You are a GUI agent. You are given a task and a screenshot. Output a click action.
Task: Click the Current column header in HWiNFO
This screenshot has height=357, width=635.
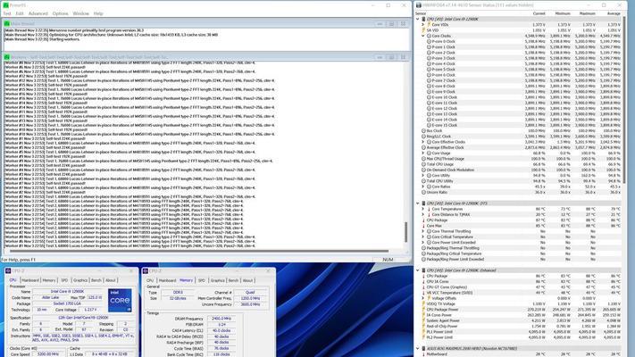539,13
